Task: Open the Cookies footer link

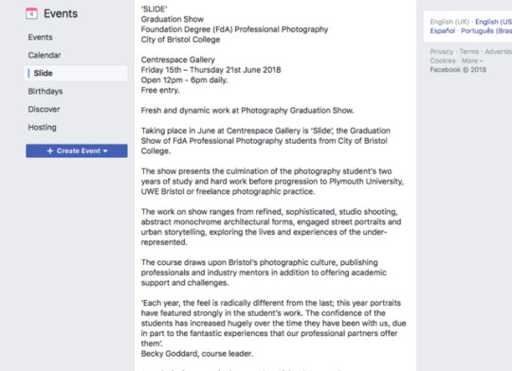Action: point(443,61)
